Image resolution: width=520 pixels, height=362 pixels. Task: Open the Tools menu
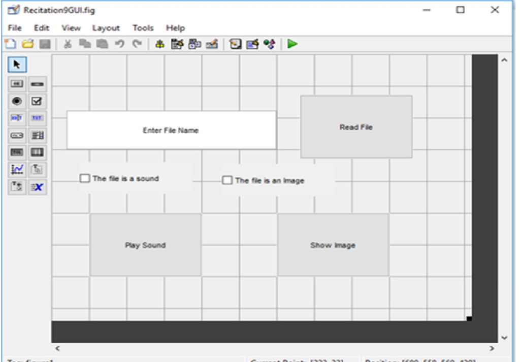143,28
